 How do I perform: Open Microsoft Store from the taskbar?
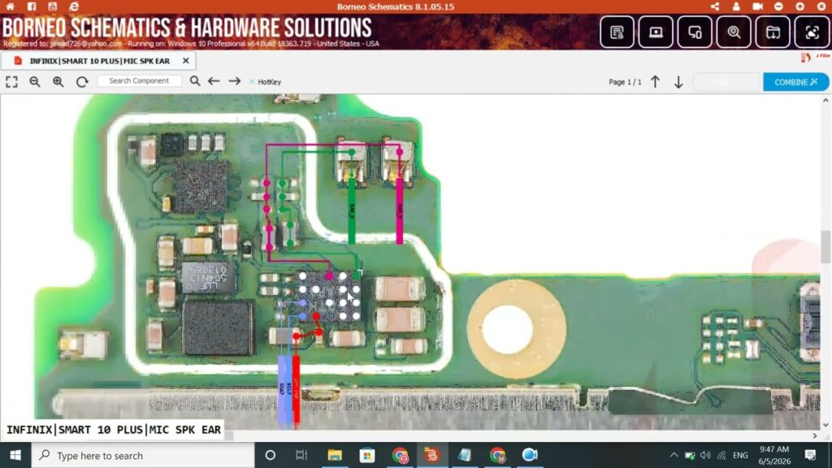pos(367,455)
